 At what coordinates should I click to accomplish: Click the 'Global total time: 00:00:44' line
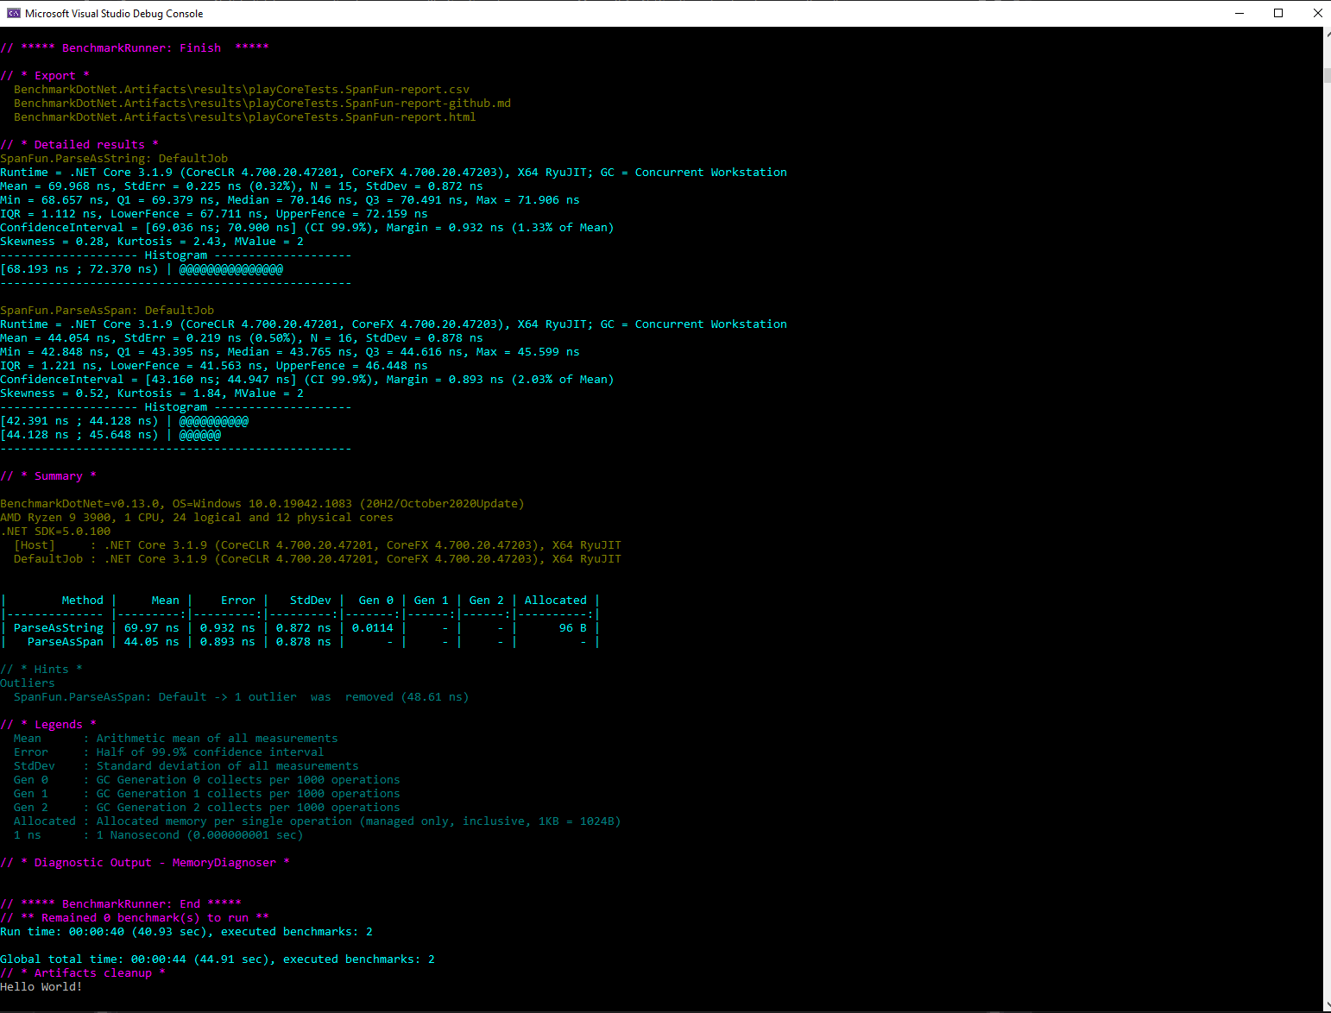point(218,960)
